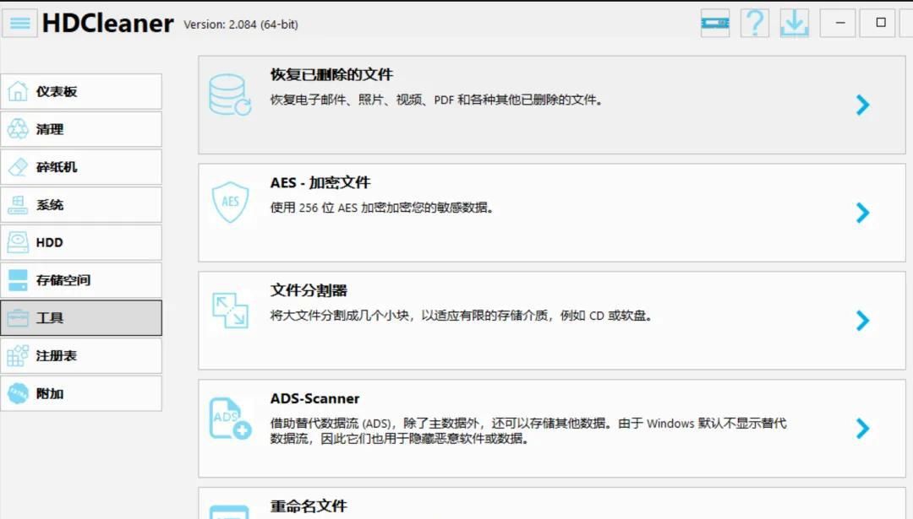Launch the 文件分割器 title

click(309, 290)
